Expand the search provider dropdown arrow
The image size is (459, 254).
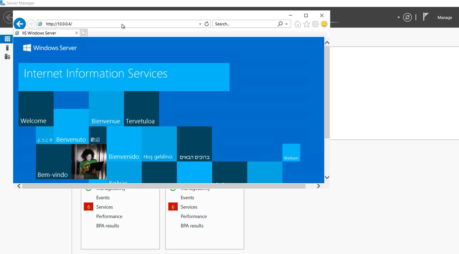click(x=287, y=24)
